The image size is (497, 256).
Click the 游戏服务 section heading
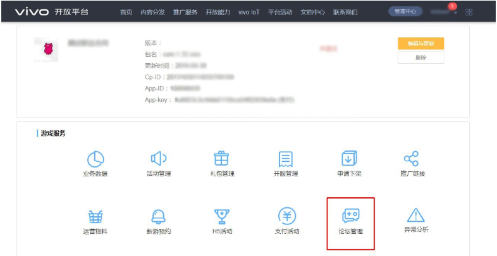tap(53, 133)
